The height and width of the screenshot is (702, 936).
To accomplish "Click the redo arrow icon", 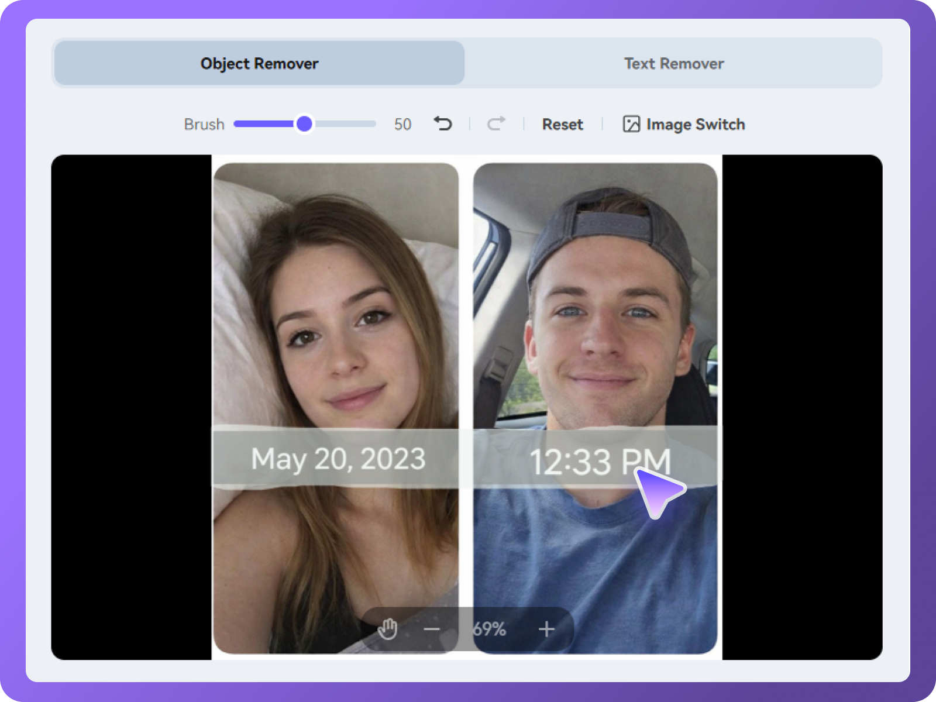I will (496, 123).
